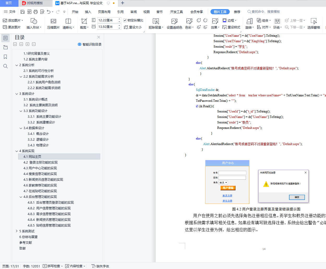Click Compress Picture (压缩图片)

click(53, 24)
